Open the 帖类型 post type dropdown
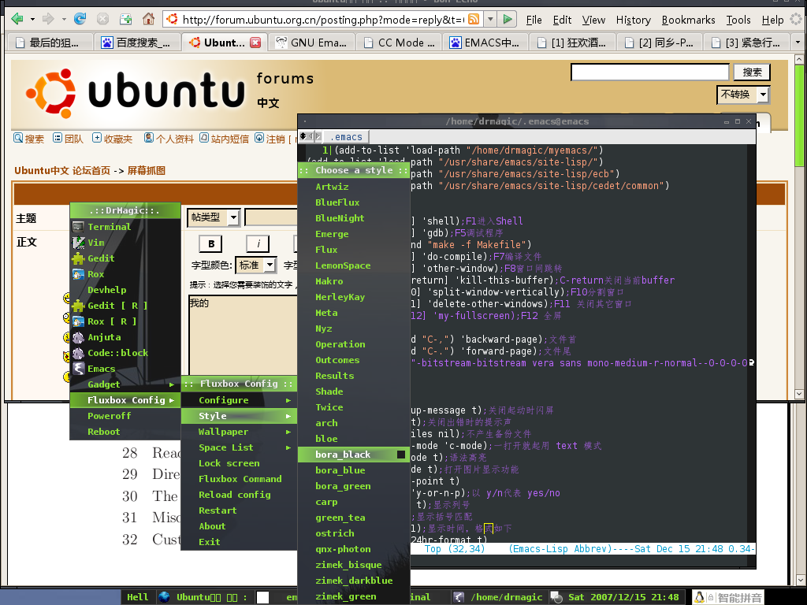807x605 pixels. 233,217
